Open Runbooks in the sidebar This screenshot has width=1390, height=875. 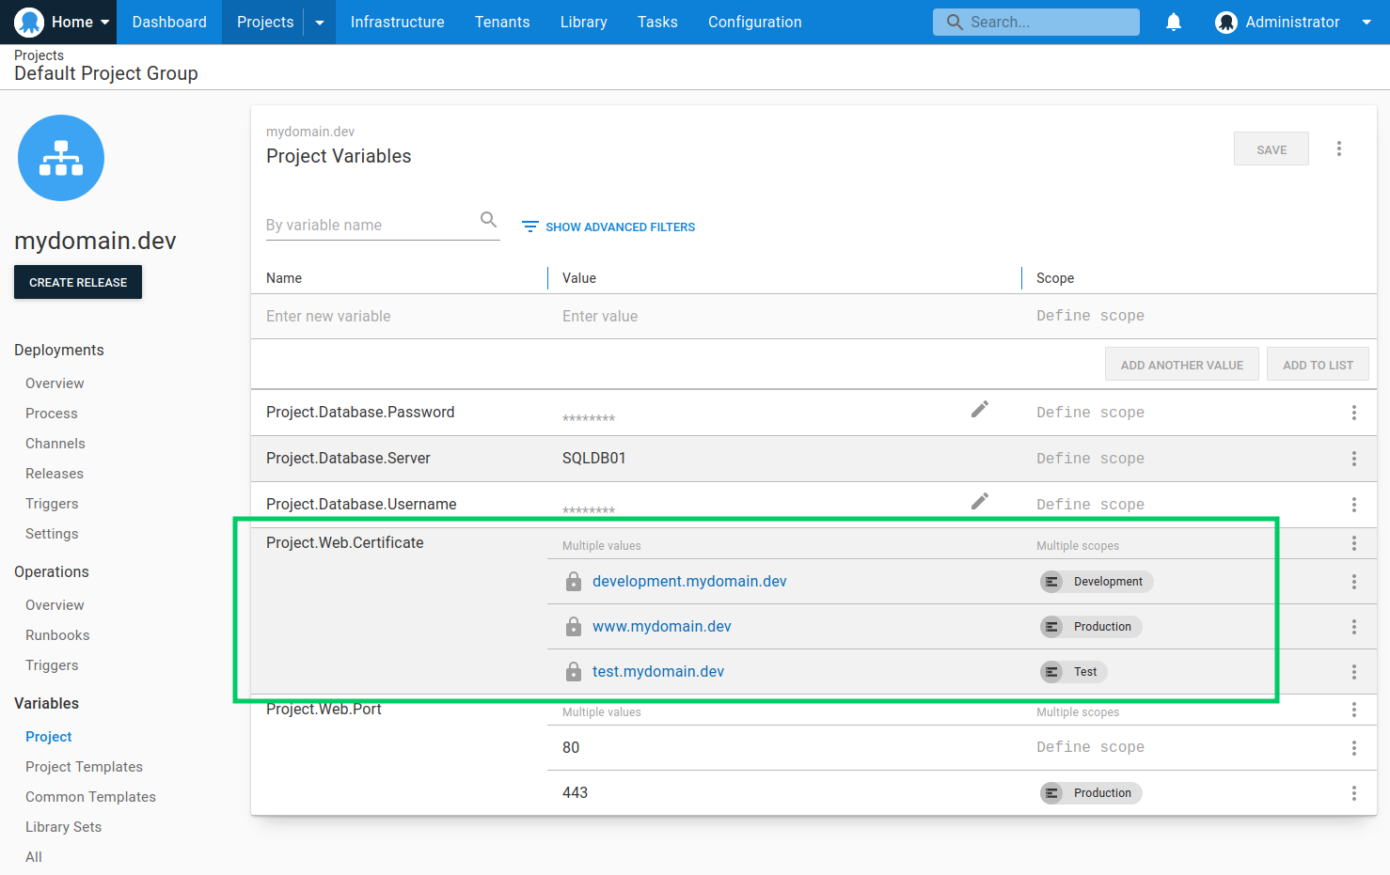pos(57,635)
